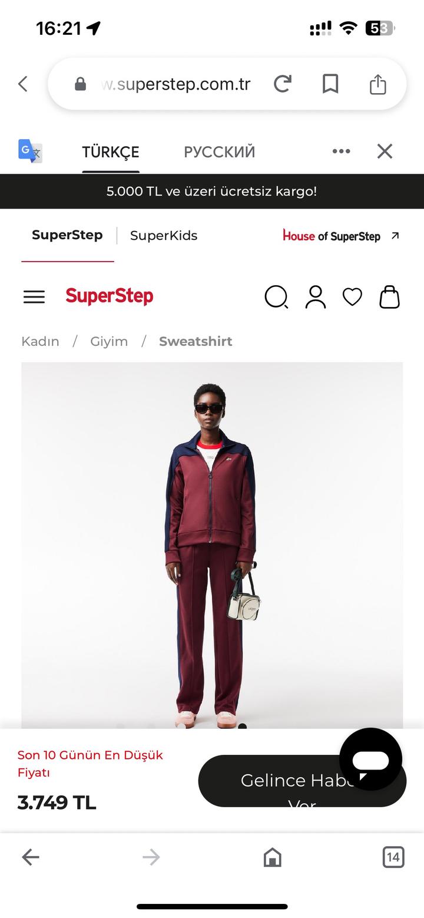Tap the search magnifier icon
This screenshot has height=918, width=424.
coord(276,297)
